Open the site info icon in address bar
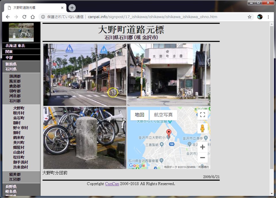 coord(43,17)
